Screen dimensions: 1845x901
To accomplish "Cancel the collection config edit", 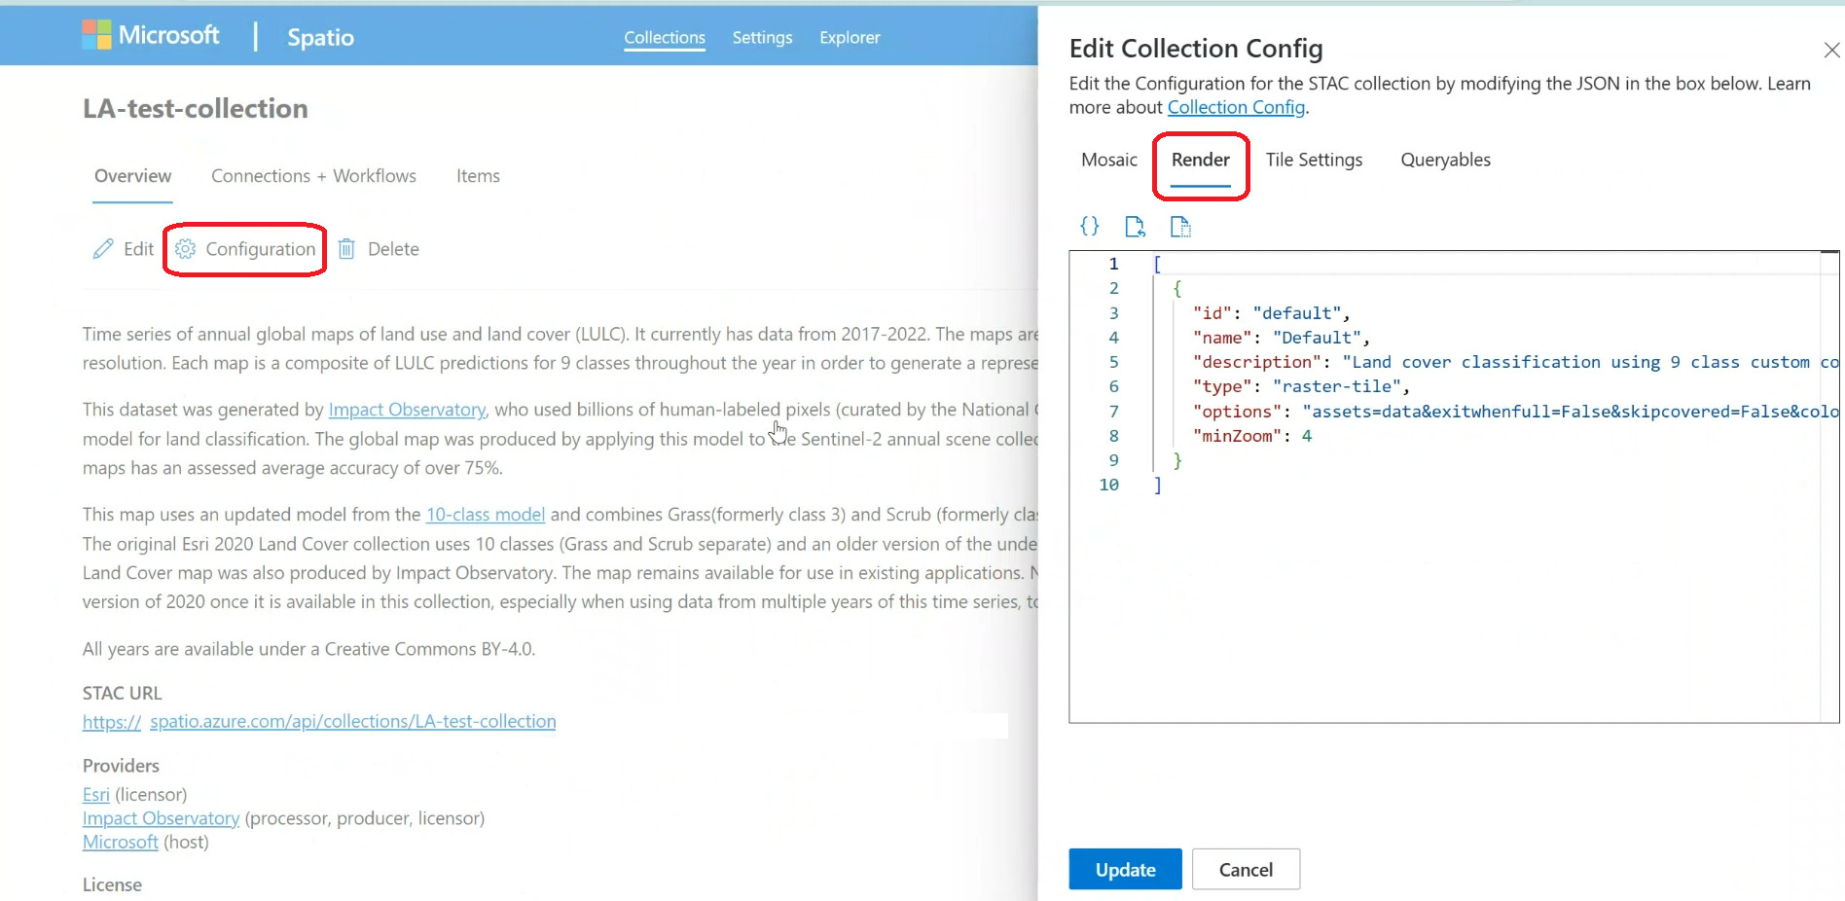I will tap(1246, 869).
